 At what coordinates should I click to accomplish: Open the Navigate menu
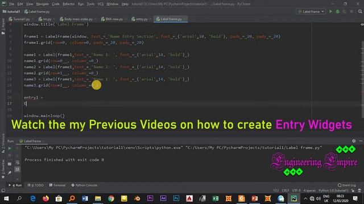click(x=43, y=4)
